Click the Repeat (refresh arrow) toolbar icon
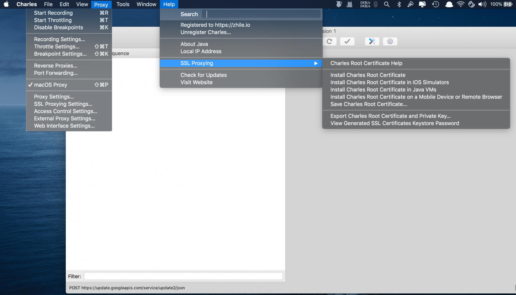516x295 pixels. 329,42
